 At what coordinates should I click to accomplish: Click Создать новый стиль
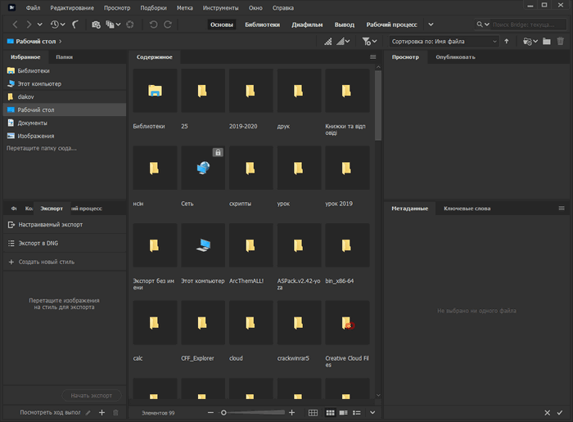pyautogui.click(x=46, y=262)
